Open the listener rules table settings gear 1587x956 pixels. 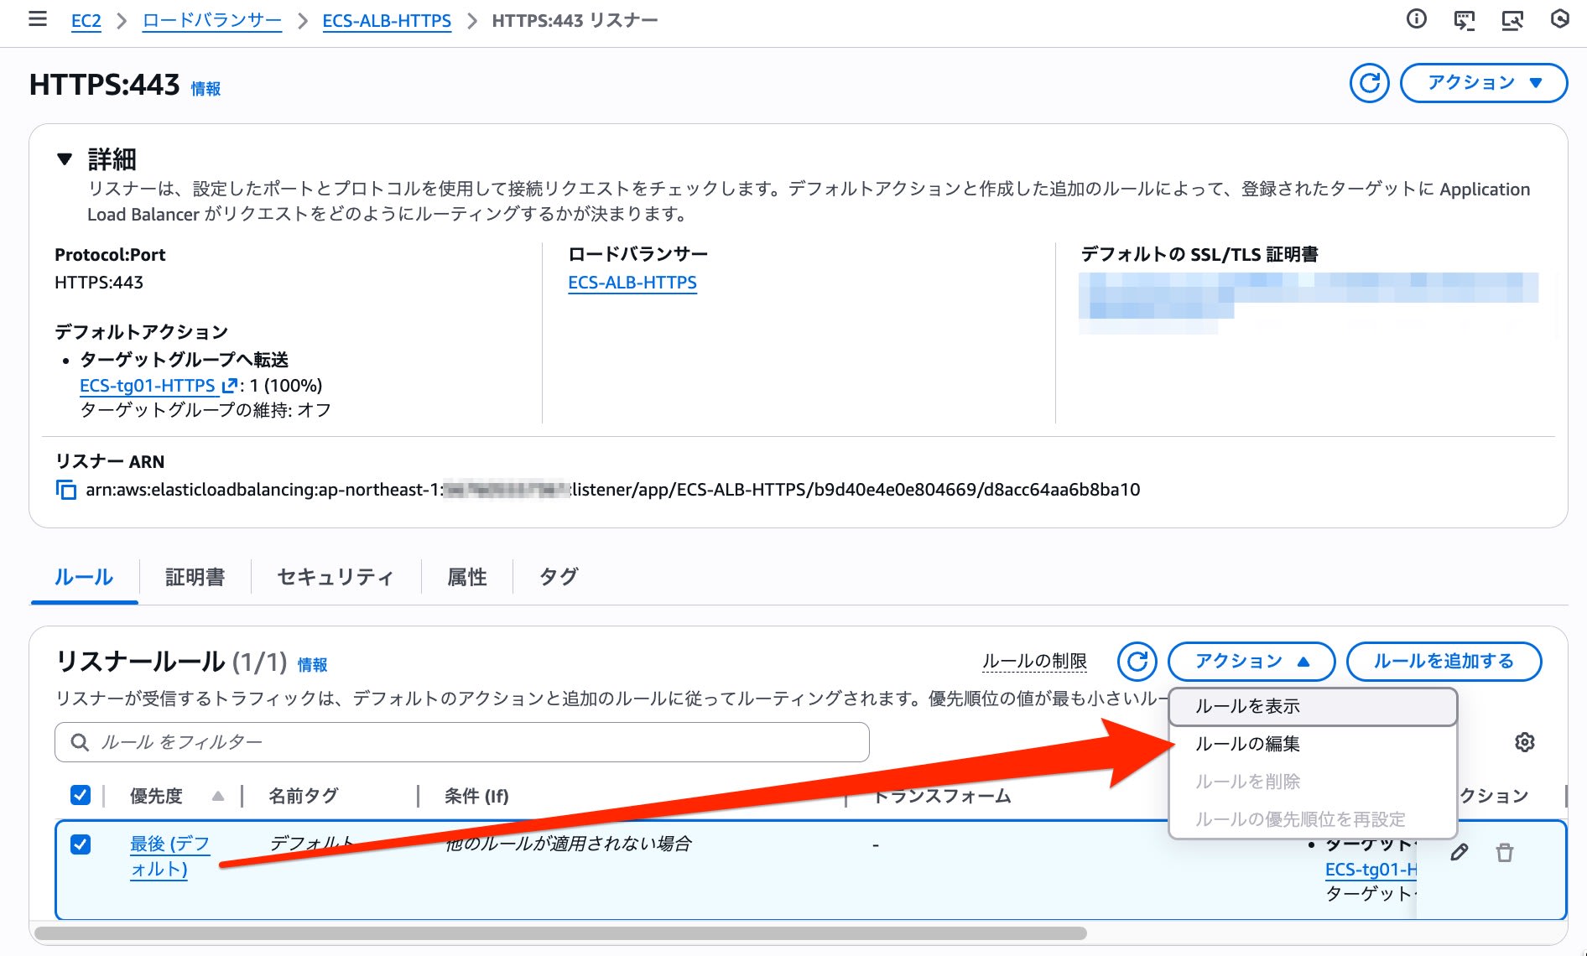(x=1527, y=742)
